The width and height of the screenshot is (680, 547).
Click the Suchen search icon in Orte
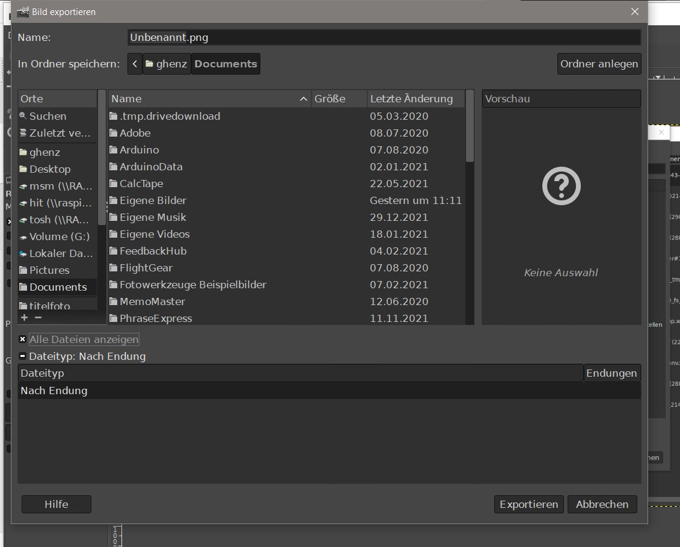(23, 116)
